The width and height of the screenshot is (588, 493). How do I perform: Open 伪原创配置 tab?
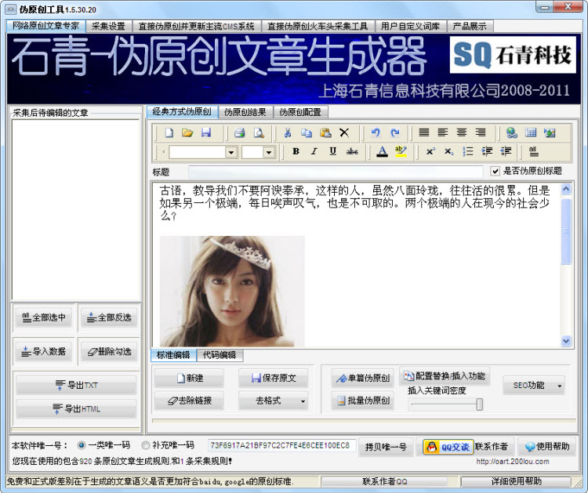tap(300, 112)
